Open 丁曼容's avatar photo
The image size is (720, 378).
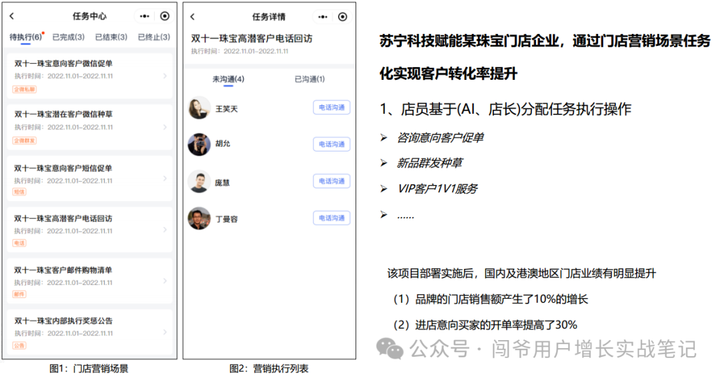click(199, 218)
